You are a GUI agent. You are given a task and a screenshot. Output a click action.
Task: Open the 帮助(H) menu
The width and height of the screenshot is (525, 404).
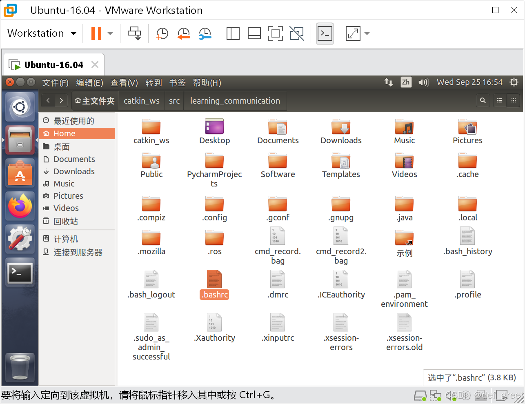coord(207,83)
